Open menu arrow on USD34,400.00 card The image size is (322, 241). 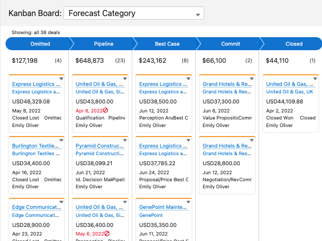[61, 141]
